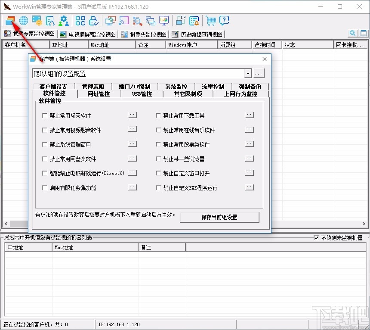Enable 禁止常用聊天软件 checkbox
The image size is (370, 330).
click(45, 115)
